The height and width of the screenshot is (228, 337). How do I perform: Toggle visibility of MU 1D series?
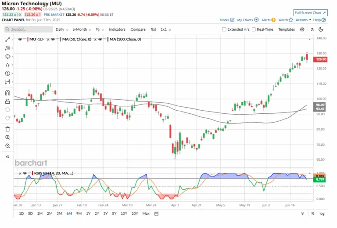click(x=20, y=40)
